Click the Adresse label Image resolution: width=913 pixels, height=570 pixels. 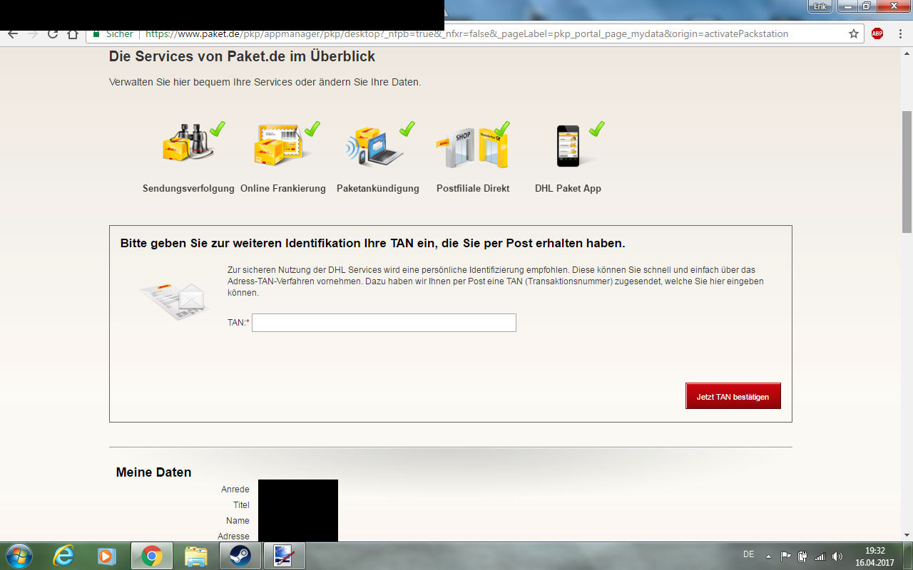[233, 537]
